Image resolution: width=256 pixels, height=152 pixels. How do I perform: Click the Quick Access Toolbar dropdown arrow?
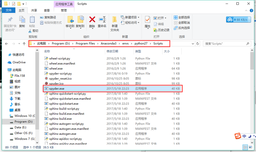coord(23,4)
